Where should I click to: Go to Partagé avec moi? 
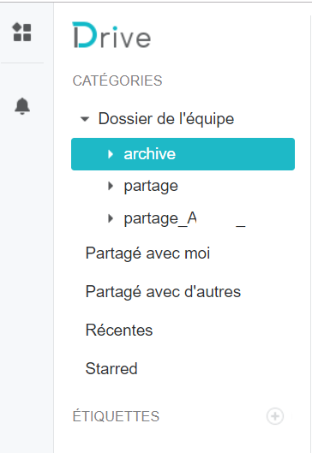coord(147,253)
